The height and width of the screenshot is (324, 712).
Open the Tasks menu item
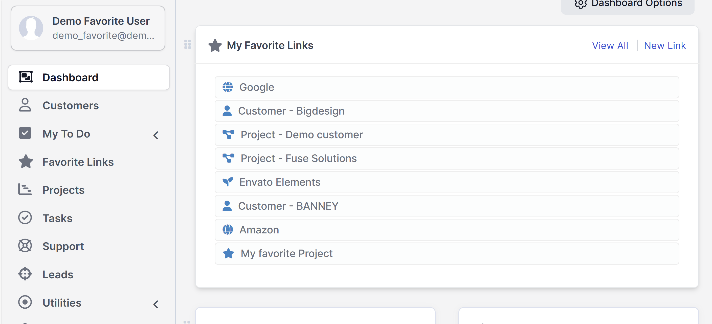pos(57,218)
